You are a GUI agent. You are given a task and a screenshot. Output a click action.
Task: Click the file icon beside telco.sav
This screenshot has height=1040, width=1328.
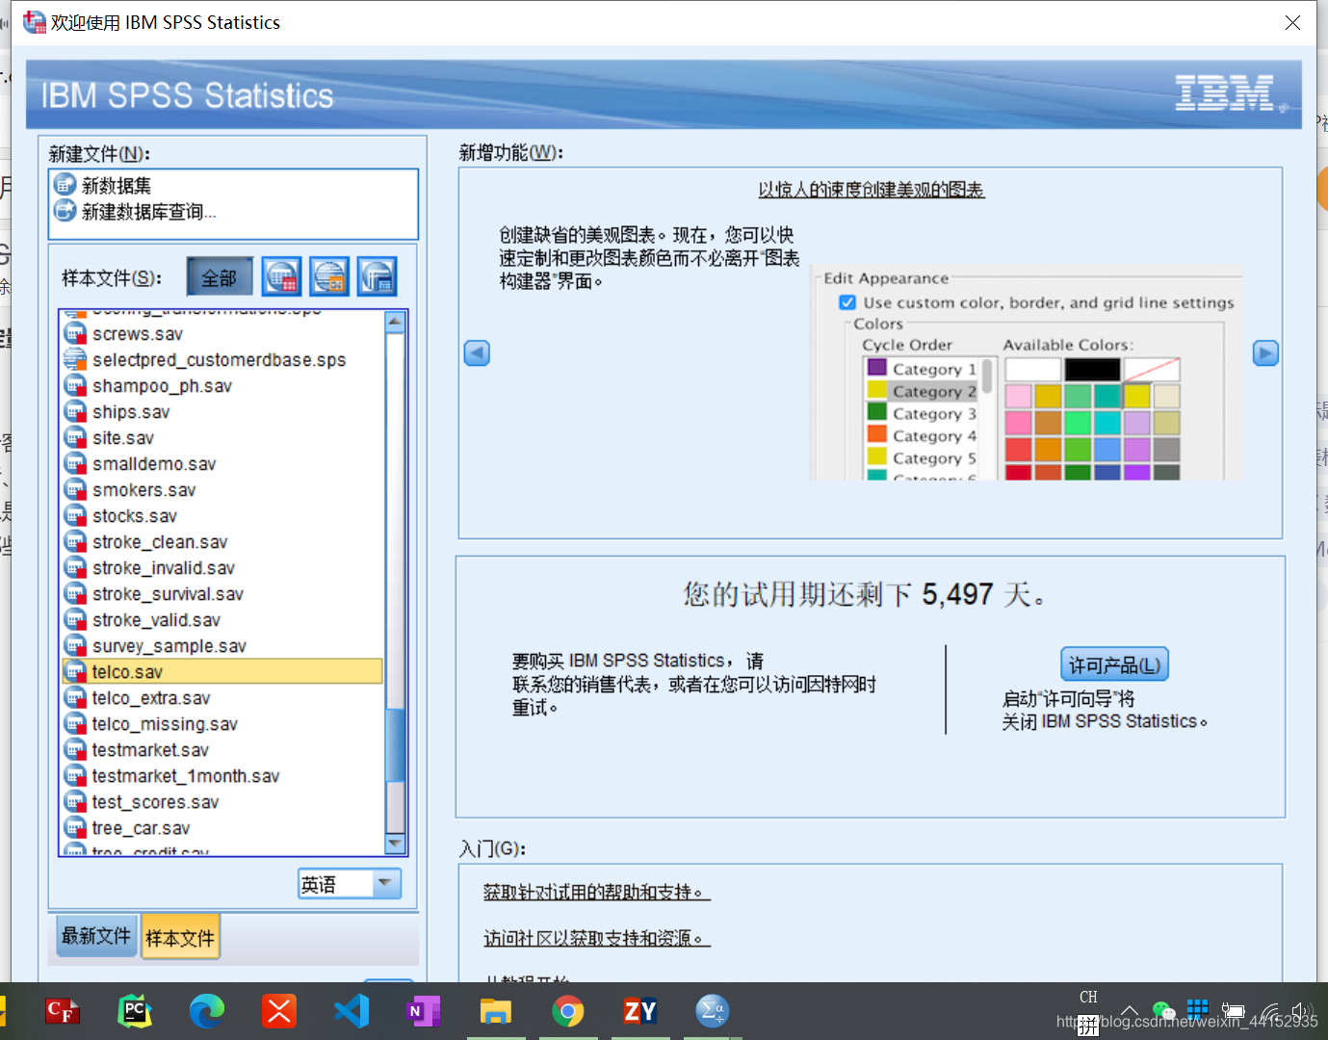[75, 671]
